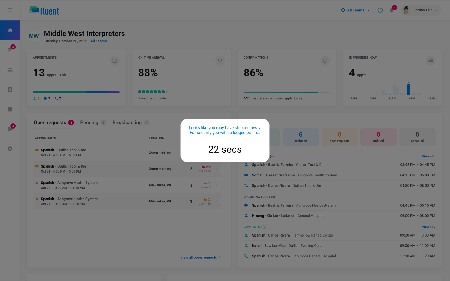The width and height of the screenshot is (450, 281).
Task: Select the 0 open requests tile
Action: [x=340, y=137]
